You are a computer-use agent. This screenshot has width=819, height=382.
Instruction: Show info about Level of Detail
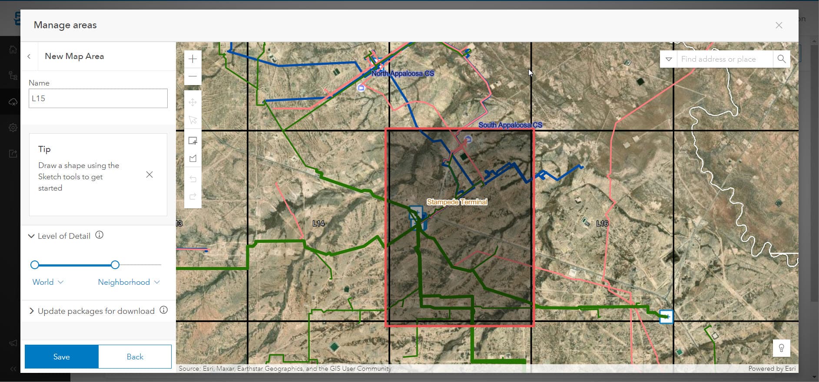(99, 235)
